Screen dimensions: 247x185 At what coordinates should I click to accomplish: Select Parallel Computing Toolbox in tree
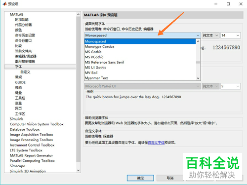[32, 161]
